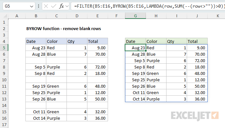Click the formula bar vertical dots handle

coord(39,6)
